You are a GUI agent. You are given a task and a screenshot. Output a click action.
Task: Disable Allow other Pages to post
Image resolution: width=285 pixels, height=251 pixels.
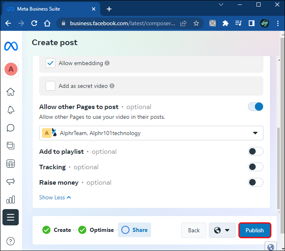[255, 107]
